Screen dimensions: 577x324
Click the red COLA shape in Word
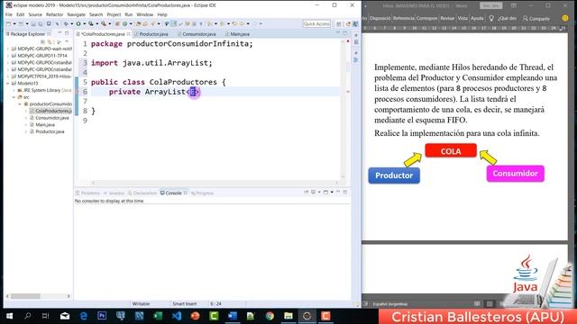[451, 151]
